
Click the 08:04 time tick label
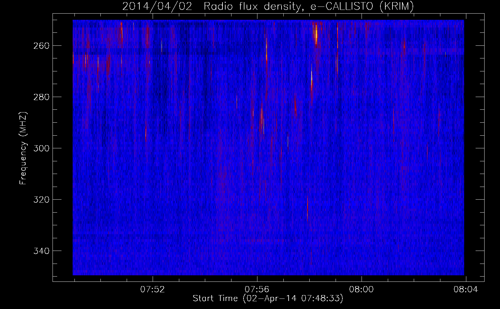[466, 290]
